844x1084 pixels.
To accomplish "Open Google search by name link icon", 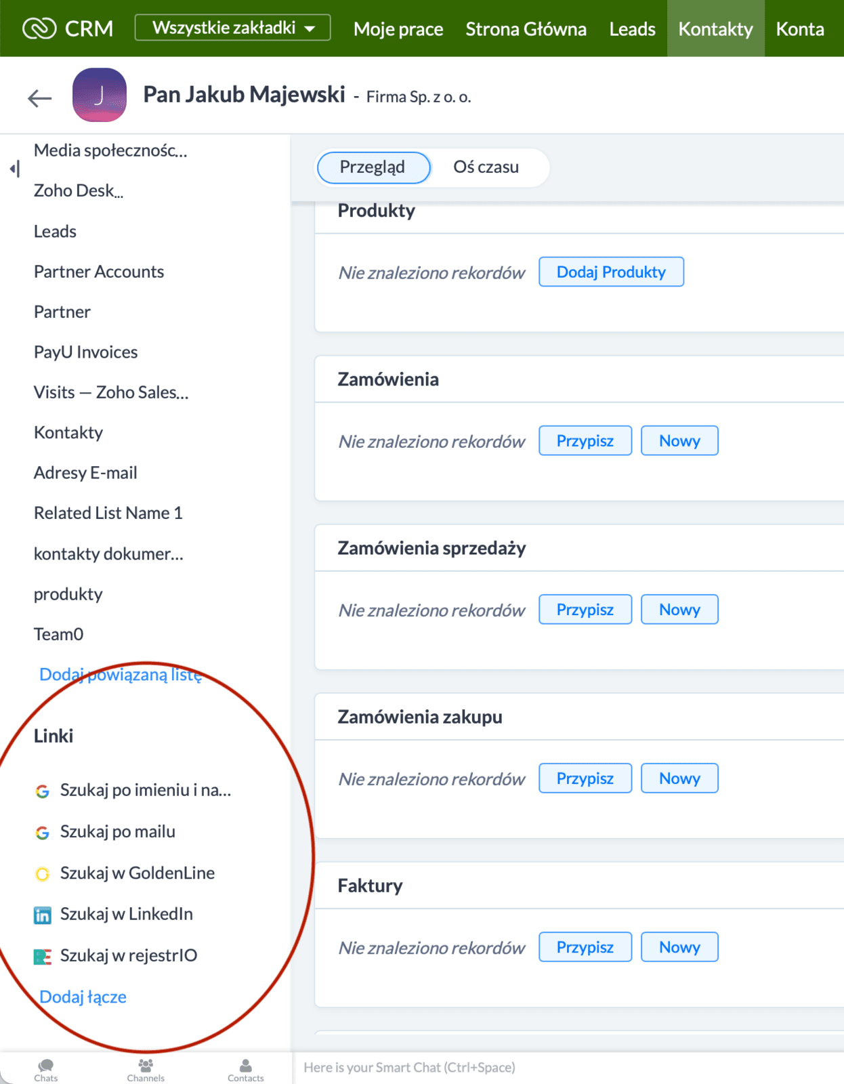I will pos(43,791).
